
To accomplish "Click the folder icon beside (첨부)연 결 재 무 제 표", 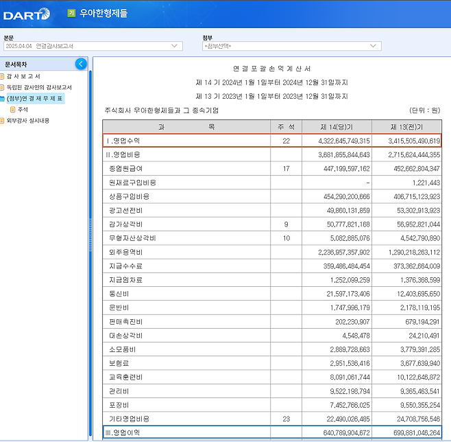I will pyautogui.click(x=2, y=98).
